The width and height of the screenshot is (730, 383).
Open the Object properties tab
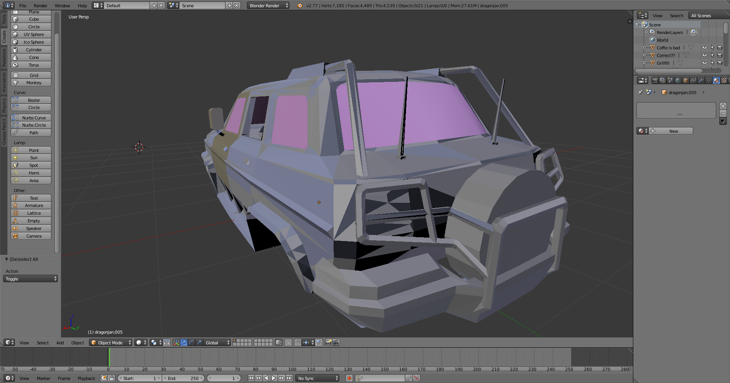pyautogui.click(x=686, y=80)
